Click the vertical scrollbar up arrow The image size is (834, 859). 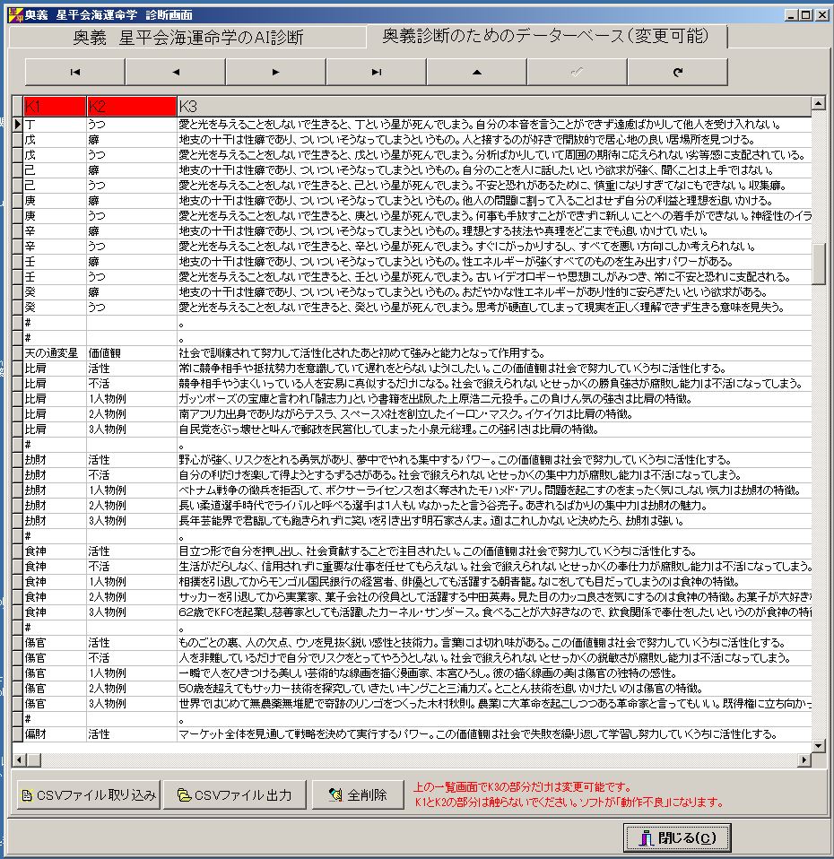point(818,103)
